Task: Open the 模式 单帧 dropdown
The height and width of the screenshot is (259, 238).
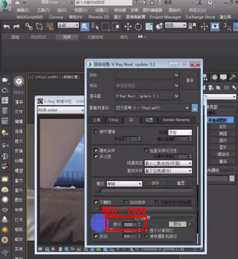Action: coord(124,184)
